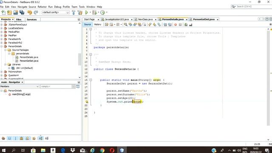This screenshot has height=153, width=272.
Task: Open Opera browser from the taskbar
Action: coord(112,150)
